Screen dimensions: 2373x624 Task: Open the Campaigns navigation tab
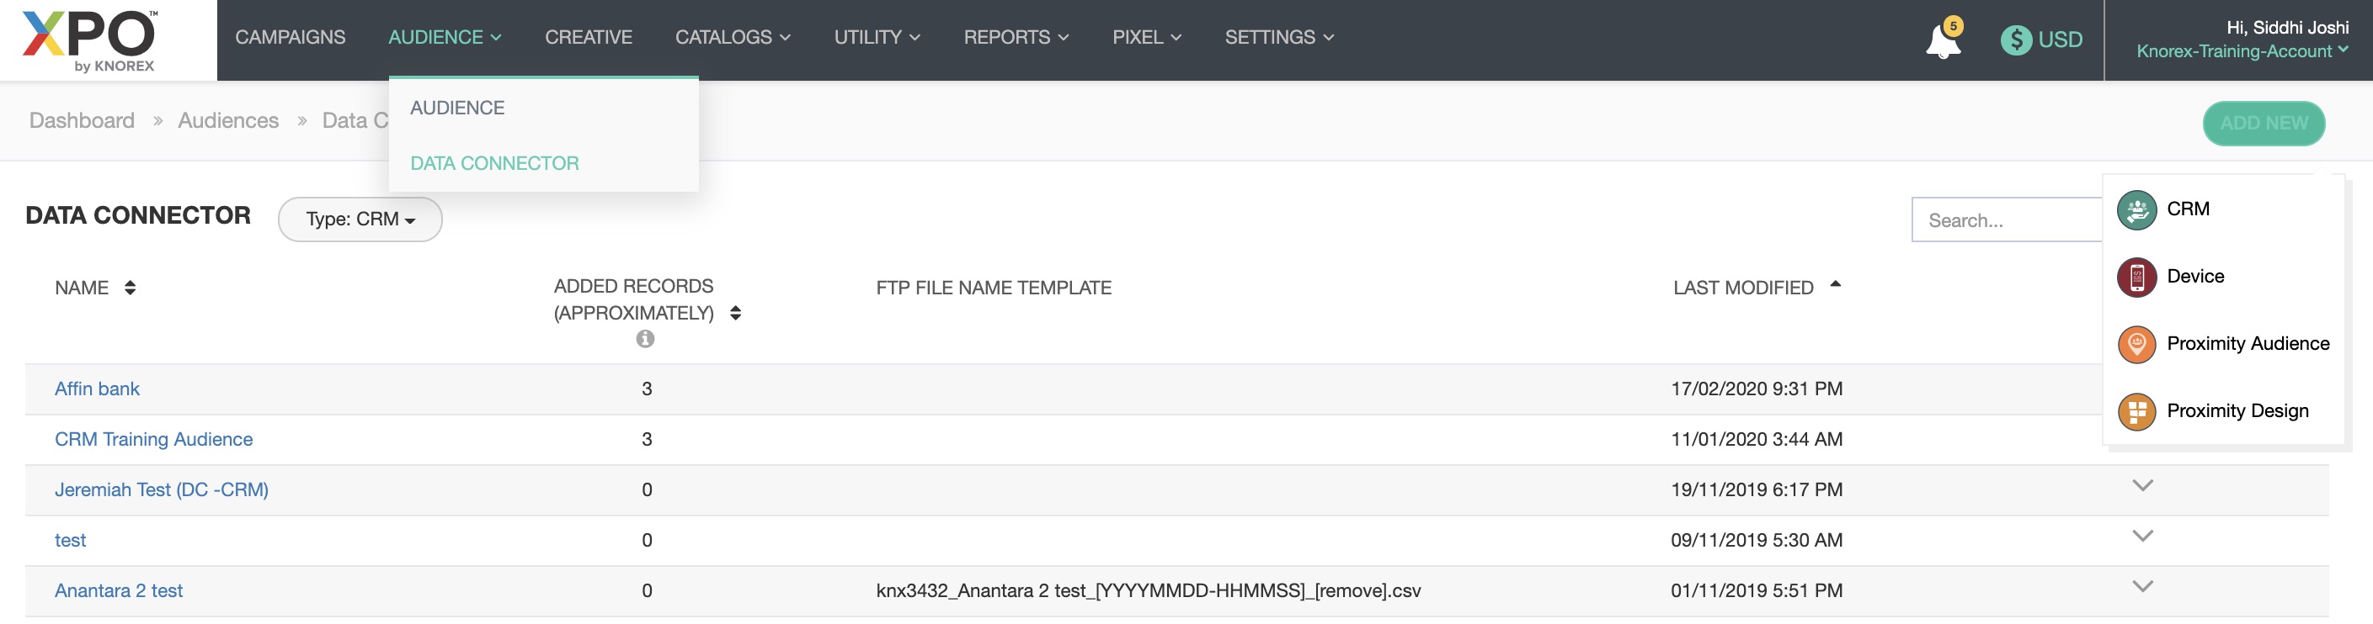coord(291,38)
